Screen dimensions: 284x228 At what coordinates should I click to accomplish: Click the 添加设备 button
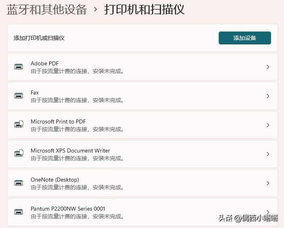245,38
